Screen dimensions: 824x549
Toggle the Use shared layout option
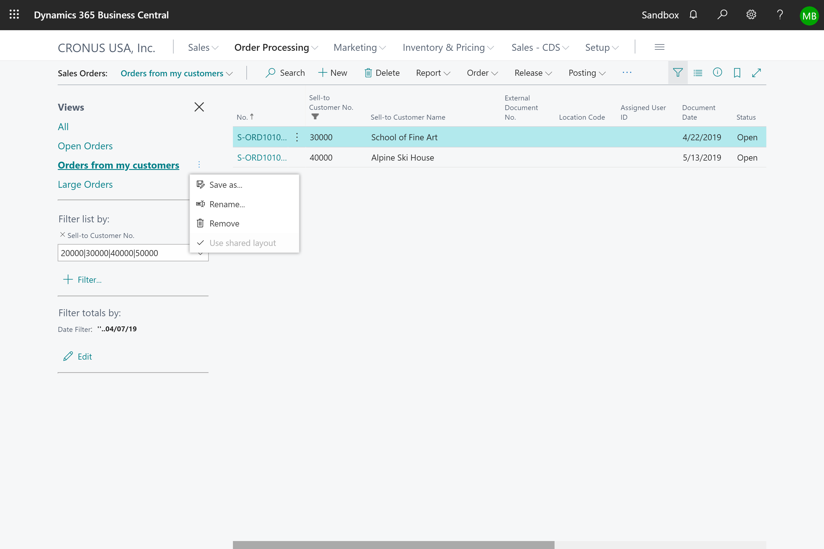click(242, 242)
